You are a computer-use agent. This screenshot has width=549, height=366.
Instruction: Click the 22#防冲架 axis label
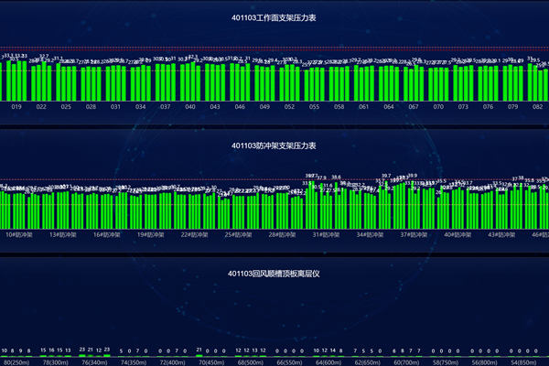point(193,235)
